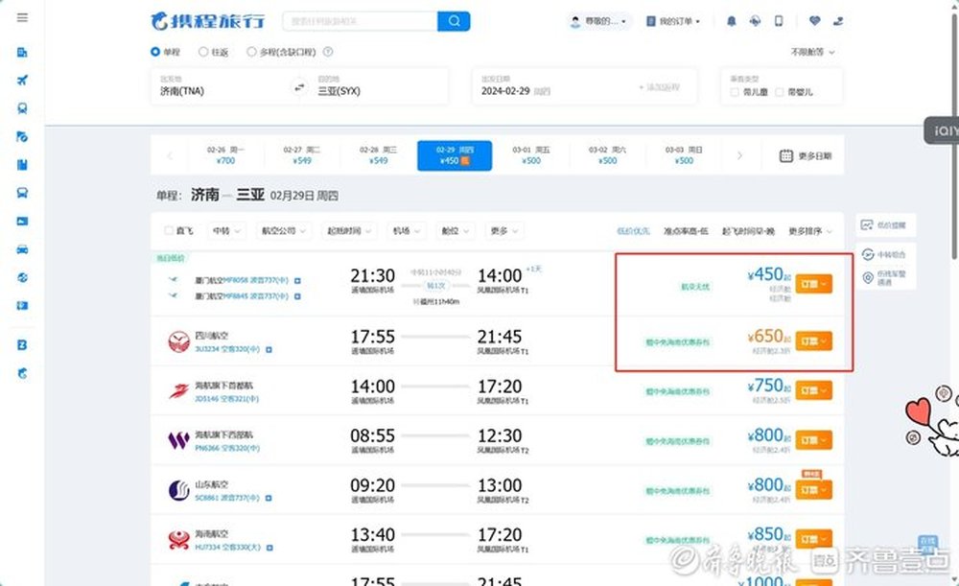Image resolution: width=959 pixels, height=586 pixels.
Task: Click the Ctrip 携程旅行 logo
Action: pos(208,21)
